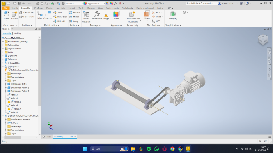This screenshot has width=273, height=153.
Task: Switch to the Inspect ribbon tab
Action: [72, 8]
